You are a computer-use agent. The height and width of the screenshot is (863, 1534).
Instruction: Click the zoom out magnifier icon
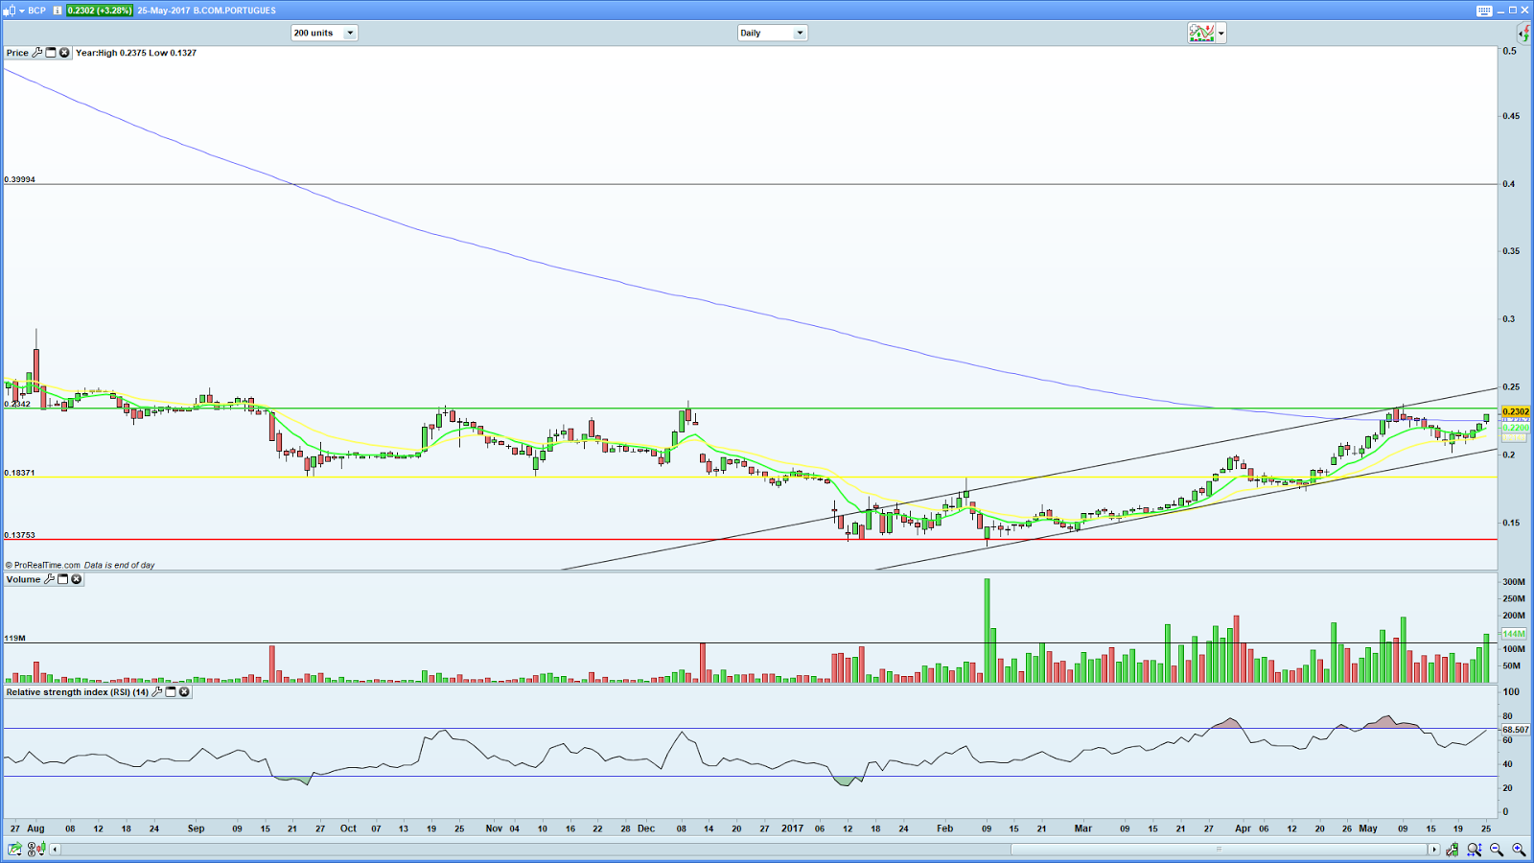point(1497,850)
